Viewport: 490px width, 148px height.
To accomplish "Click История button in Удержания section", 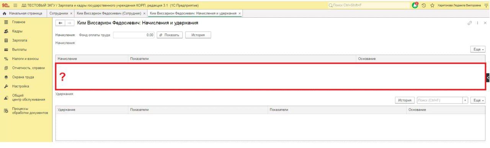I will coord(405,100).
